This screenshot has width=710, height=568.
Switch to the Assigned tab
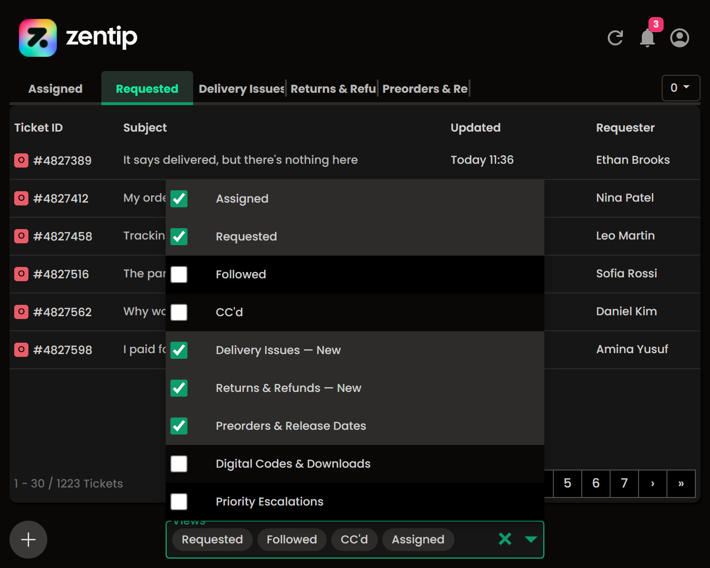point(55,89)
